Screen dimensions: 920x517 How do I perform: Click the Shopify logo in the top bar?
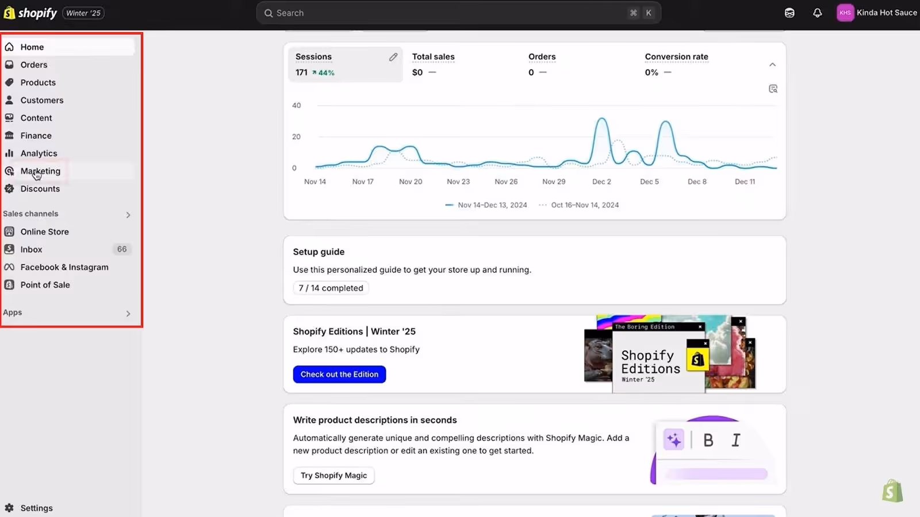[x=30, y=13]
